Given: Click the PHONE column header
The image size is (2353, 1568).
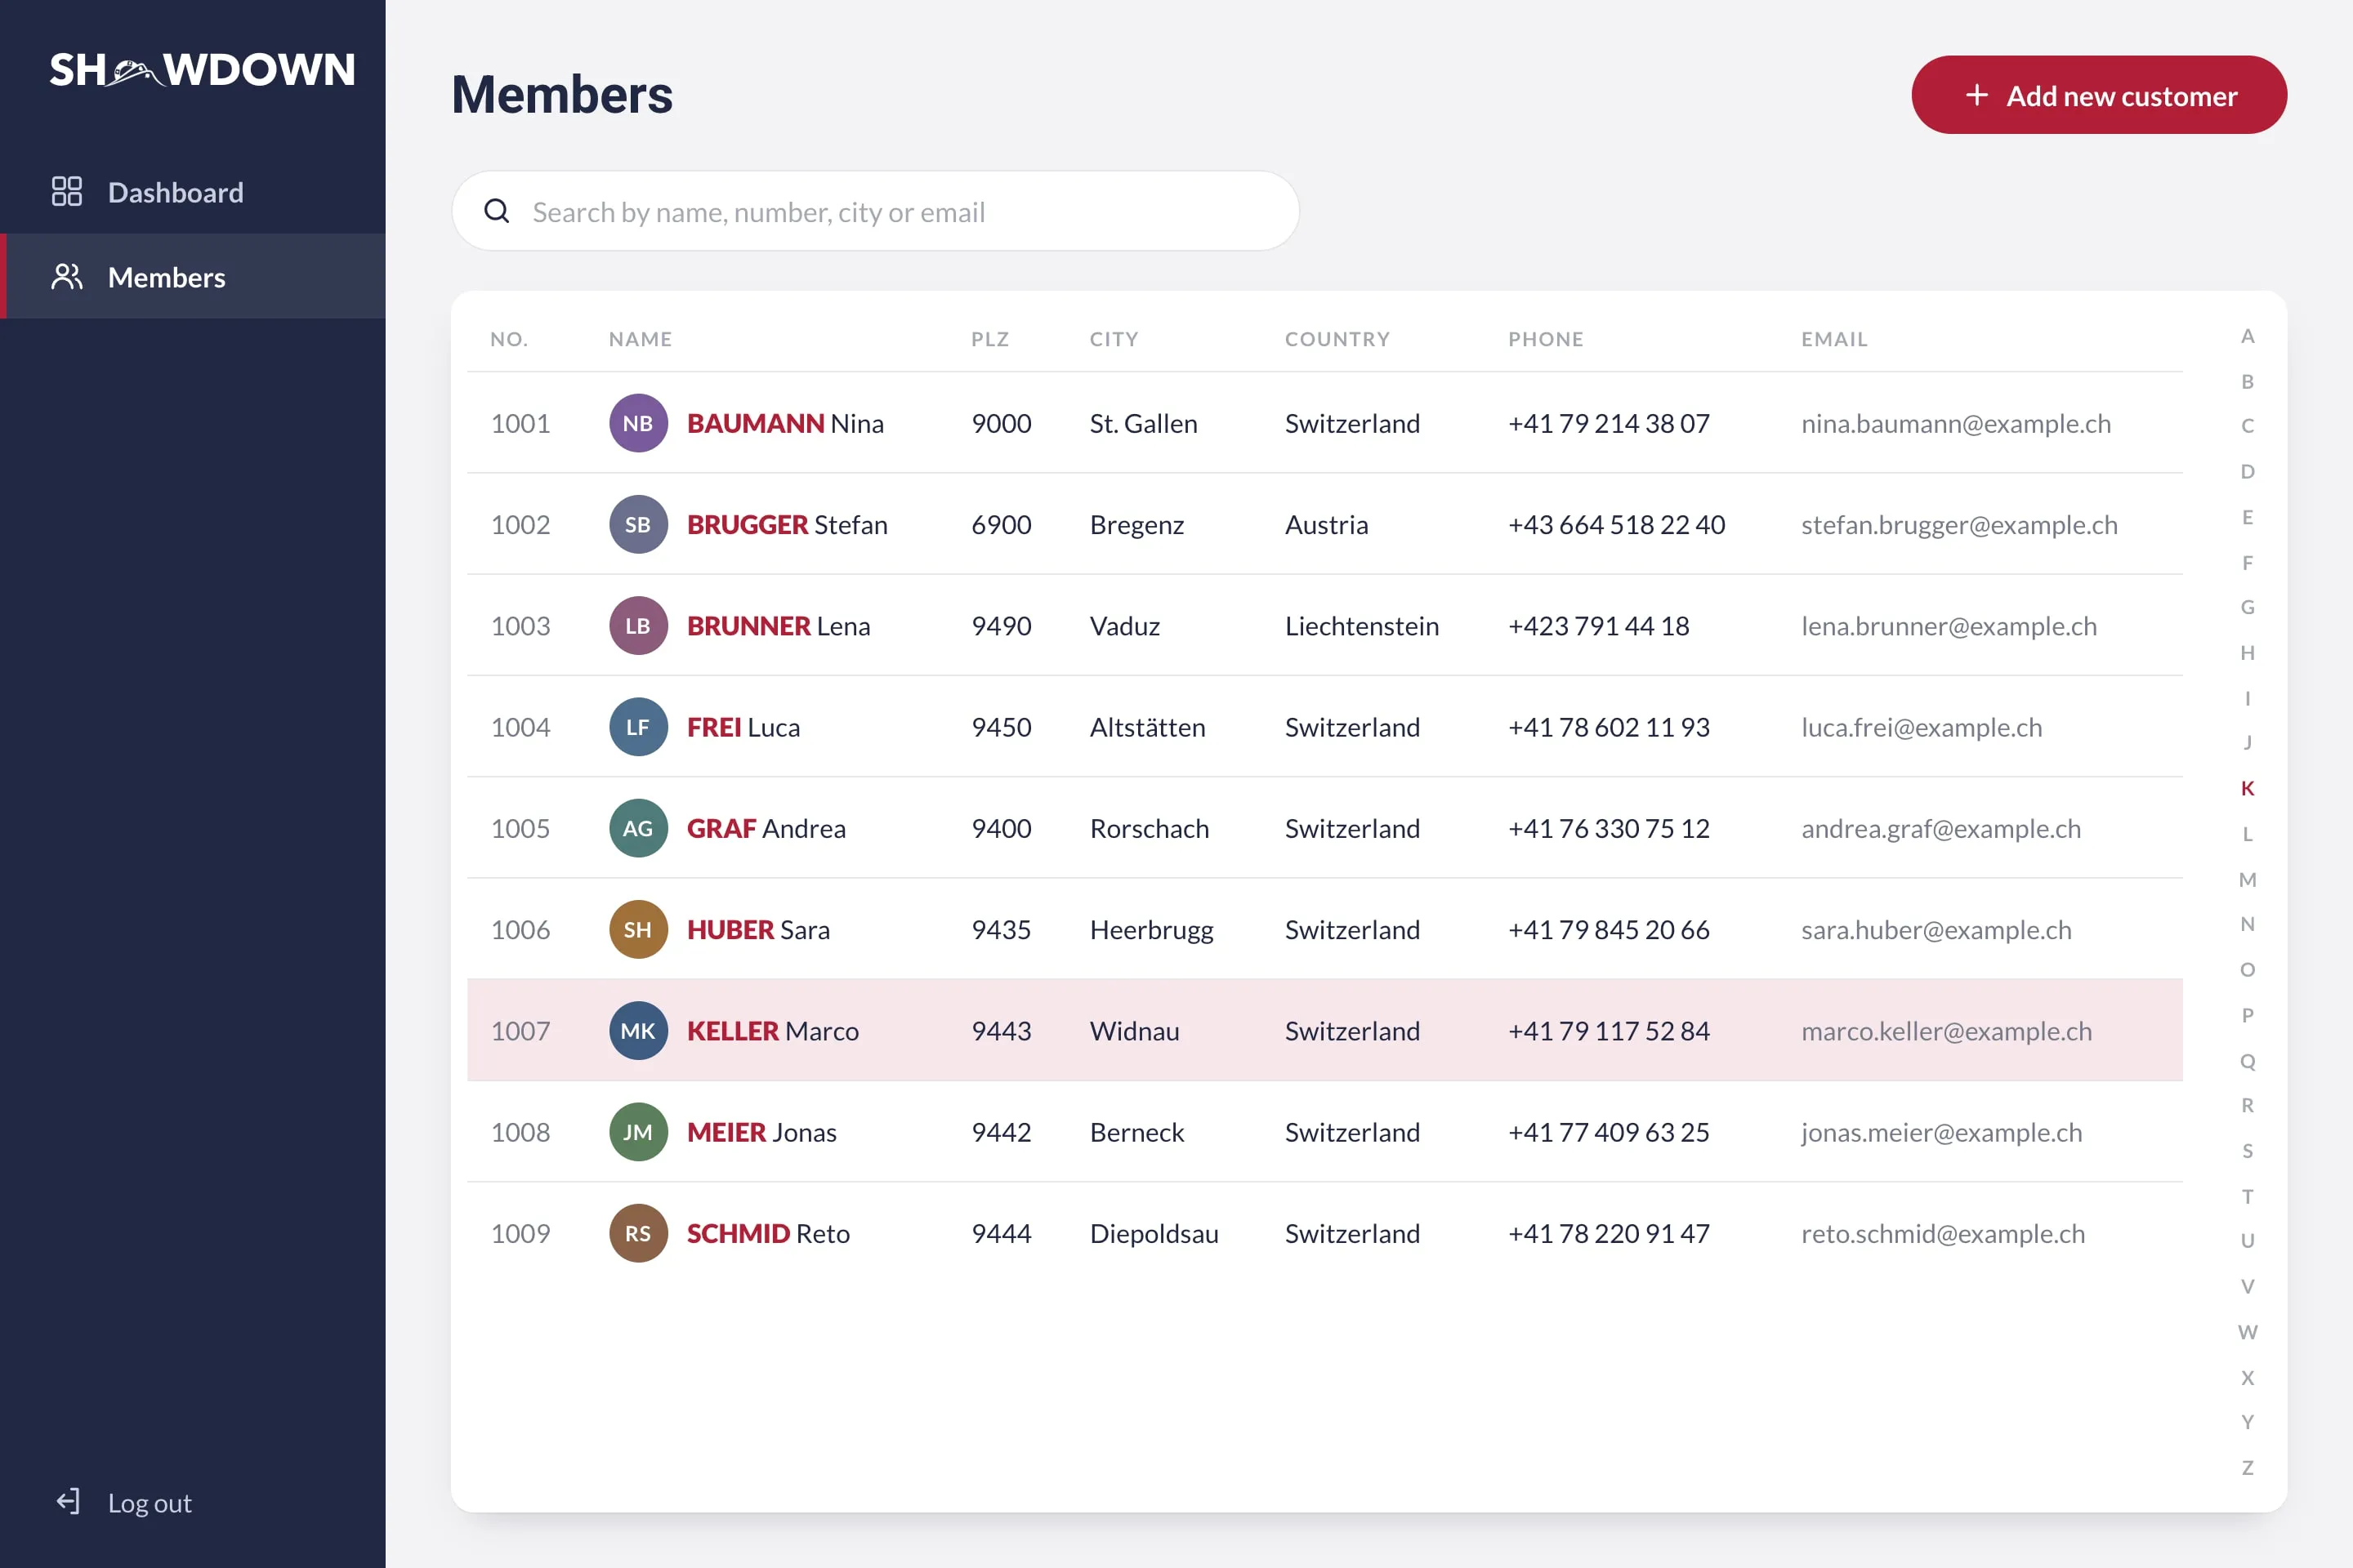Looking at the screenshot, I should (1546, 339).
